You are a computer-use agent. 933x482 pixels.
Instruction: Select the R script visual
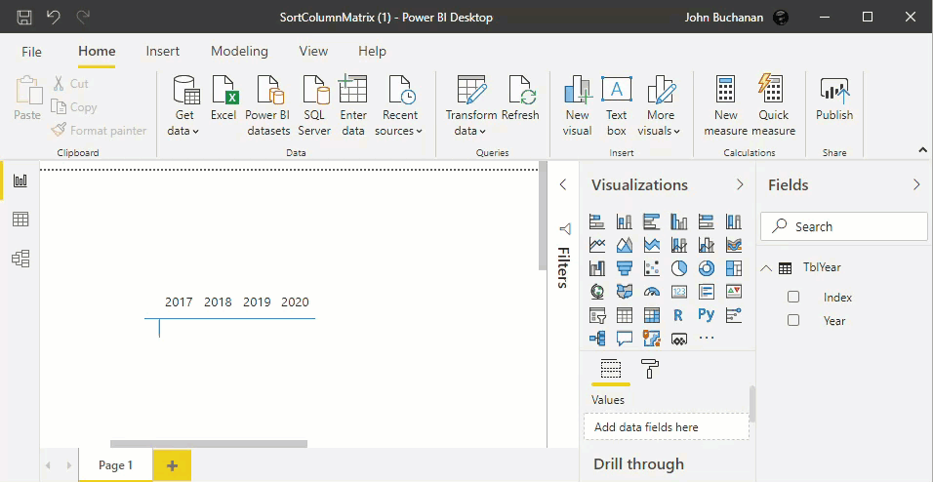tap(679, 315)
